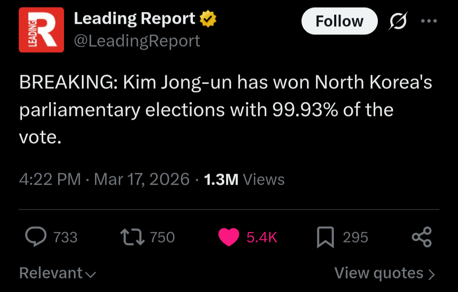Open the 4:22 PM Mar 17 timestamp
The image size is (458, 292).
tap(104, 179)
